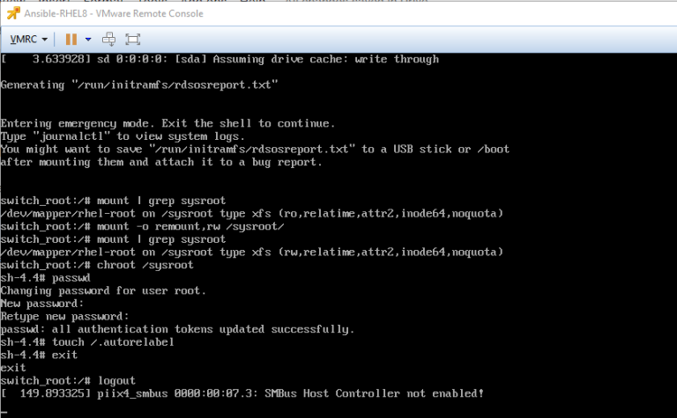
Task: Click the 'Retype new password:' prompt line
Action: tap(63, 316)
